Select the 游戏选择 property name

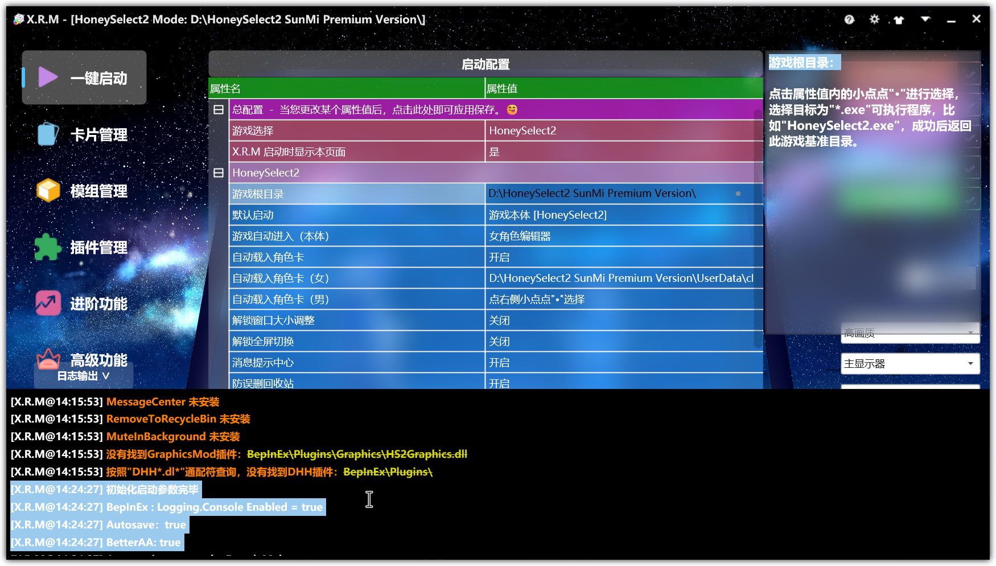click(x=357, y=130)
